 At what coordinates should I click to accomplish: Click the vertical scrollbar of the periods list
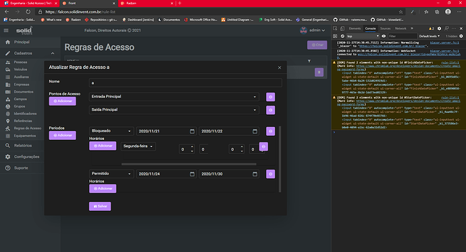click(280, 159)
